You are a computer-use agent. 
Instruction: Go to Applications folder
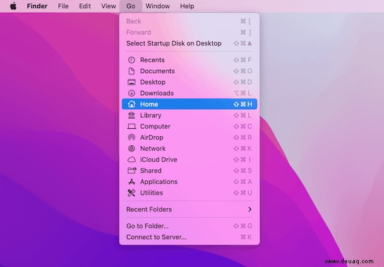[189, 182]
